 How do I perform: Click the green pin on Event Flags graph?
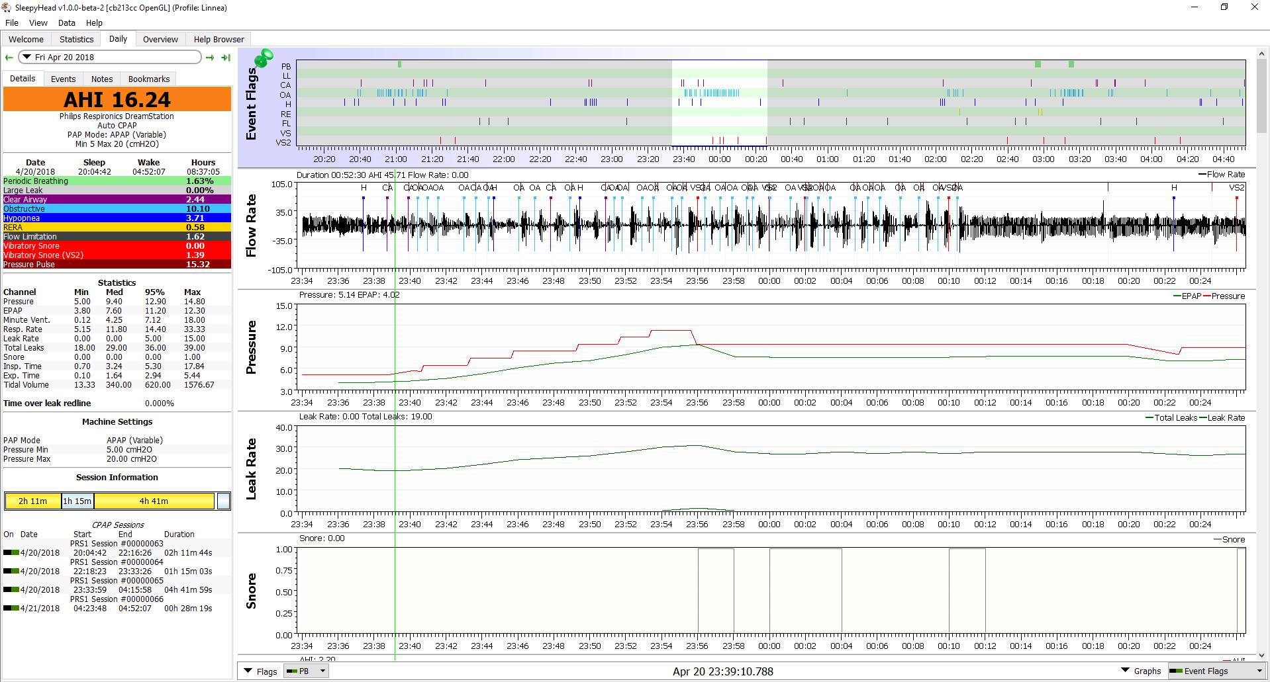264,58
